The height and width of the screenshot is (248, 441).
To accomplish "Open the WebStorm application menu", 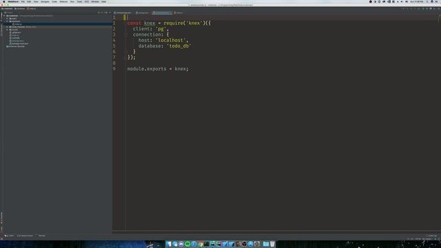I will [13, 1].
